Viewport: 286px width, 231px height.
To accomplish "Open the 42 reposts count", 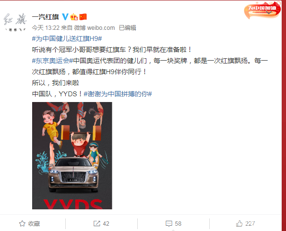I will 106,223.
